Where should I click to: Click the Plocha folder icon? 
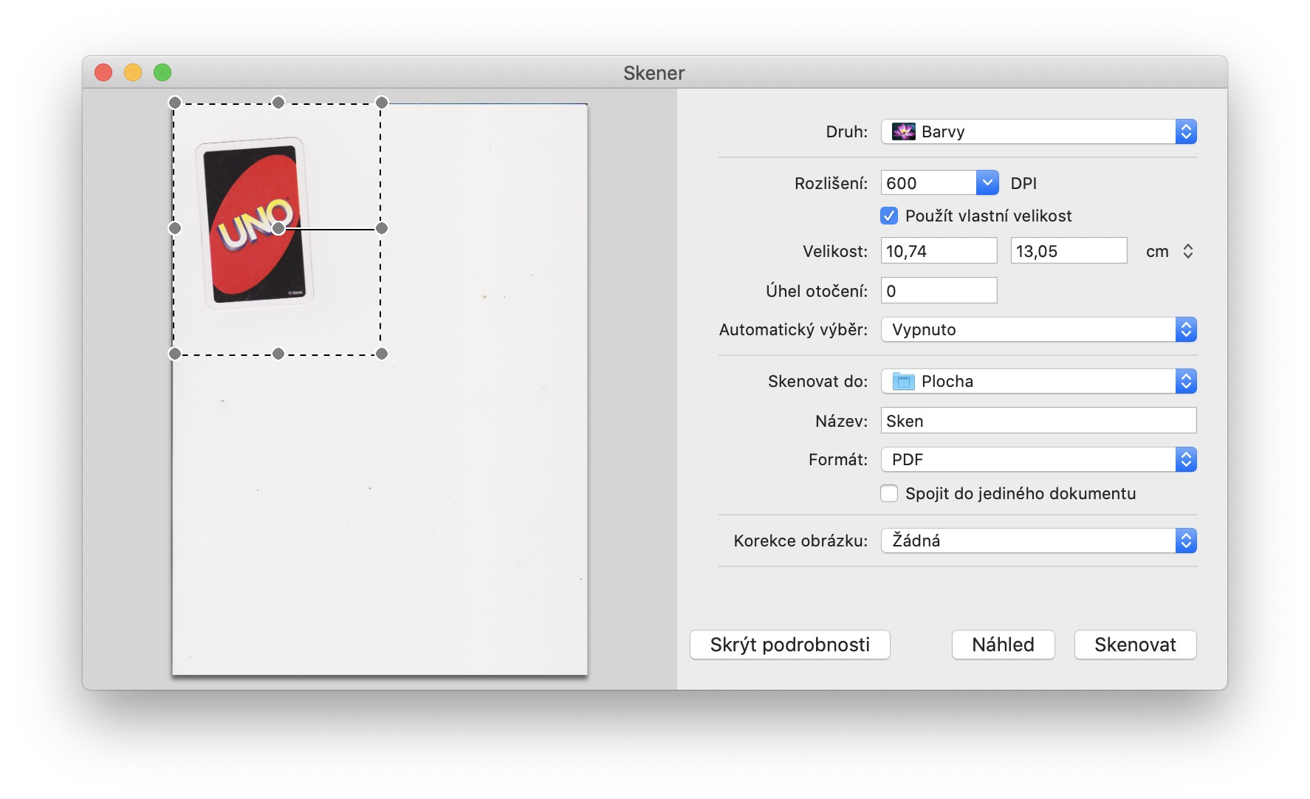pyautogui.click(x=903, y=381)
